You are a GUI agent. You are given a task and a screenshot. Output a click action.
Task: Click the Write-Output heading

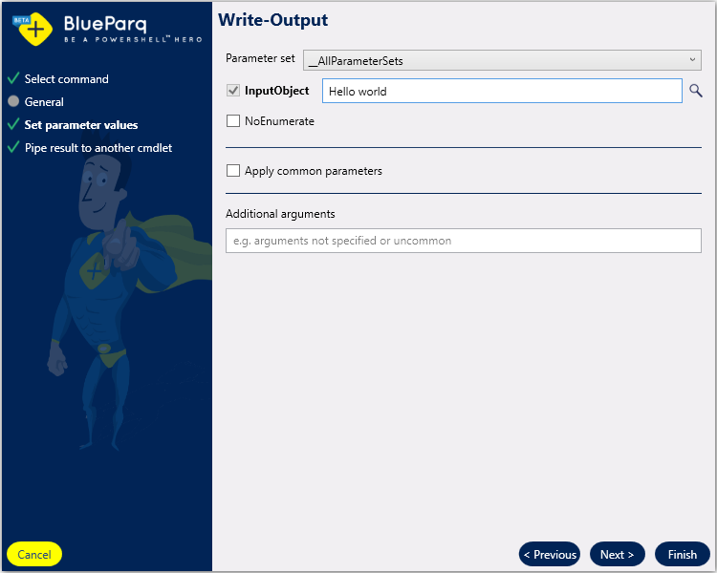(272, 19)
